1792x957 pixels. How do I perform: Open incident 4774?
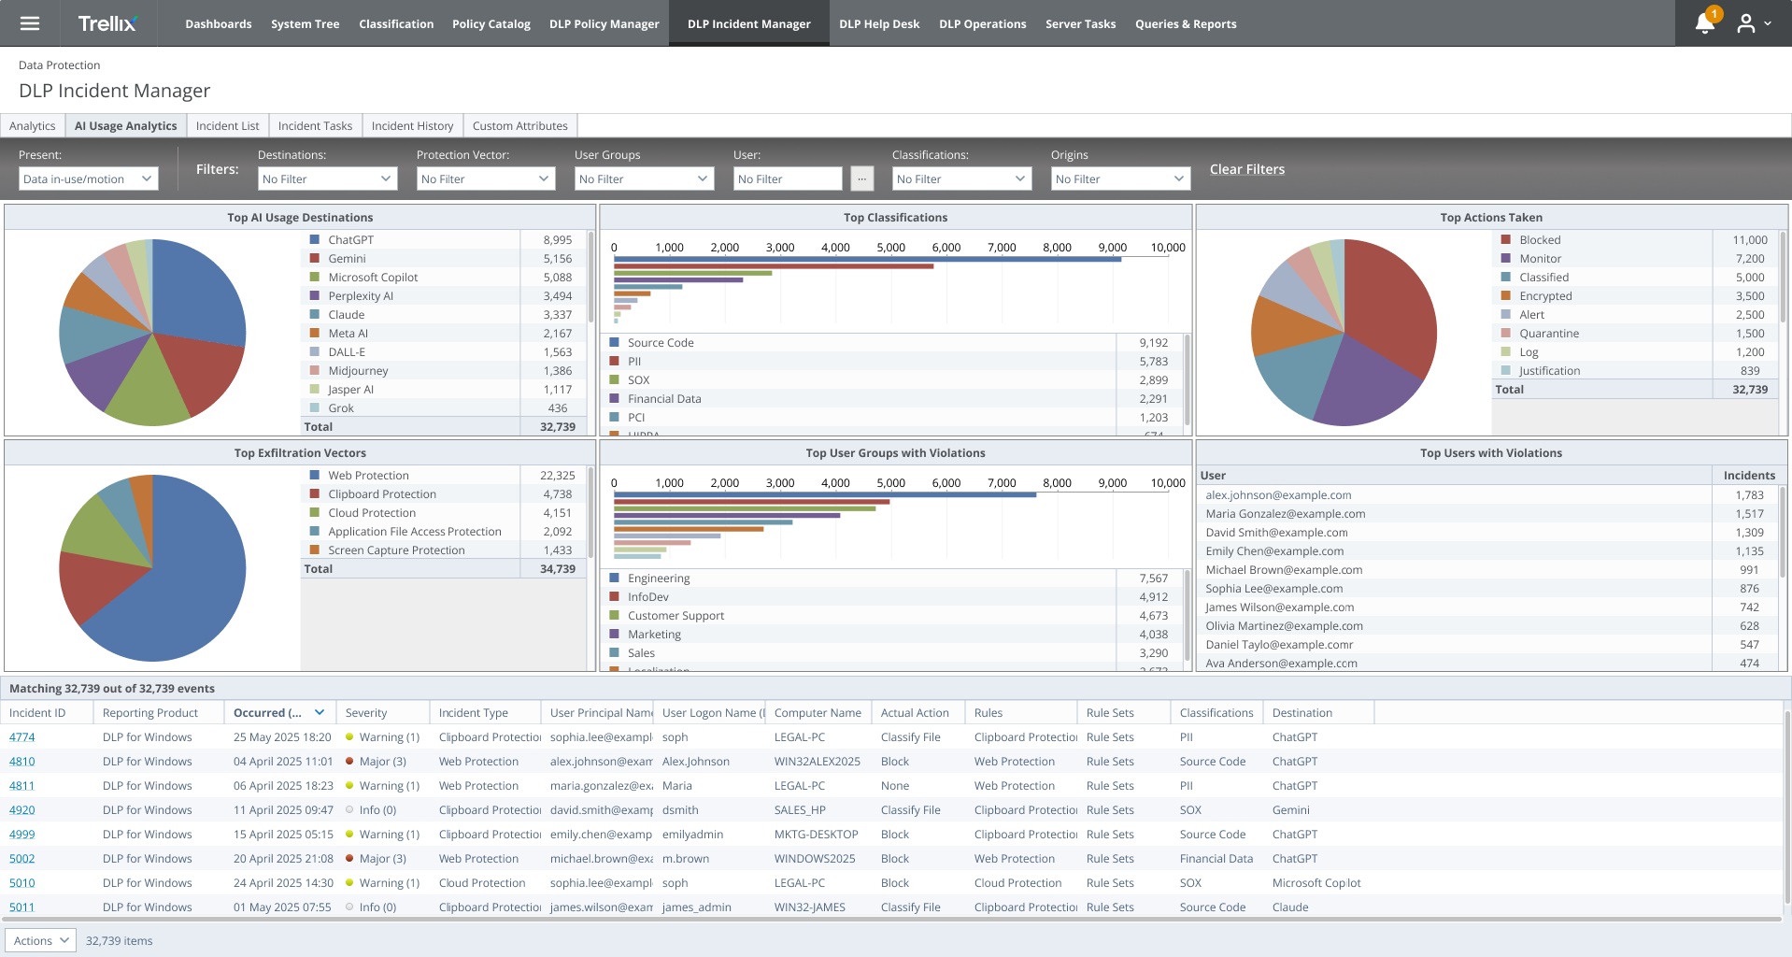22,737
